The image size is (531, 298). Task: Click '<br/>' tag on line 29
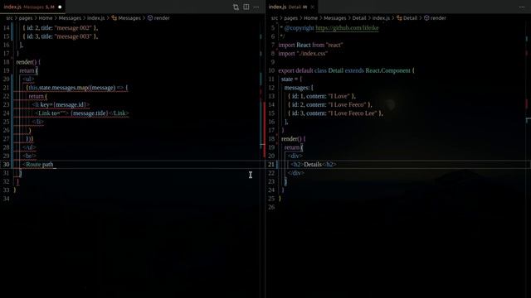click(30, 156)
